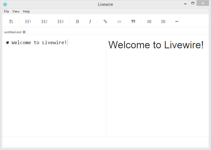Screen dimensions: 211x150
Task: Apply Heading 3 formatting
Action: pos(60,22)
